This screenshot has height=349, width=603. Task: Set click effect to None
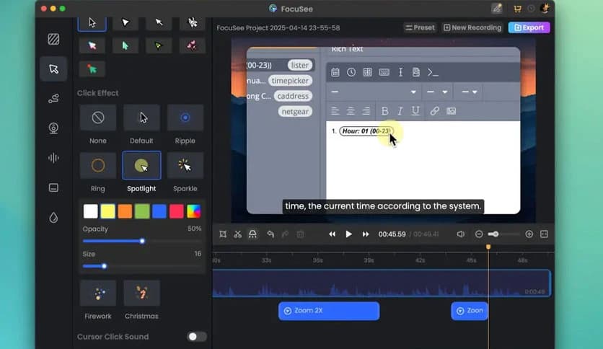(x=98, y=118)
